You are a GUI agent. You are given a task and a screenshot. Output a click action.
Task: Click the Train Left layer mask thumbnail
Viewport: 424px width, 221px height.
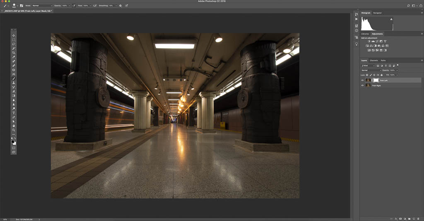[x=376, y=80]
